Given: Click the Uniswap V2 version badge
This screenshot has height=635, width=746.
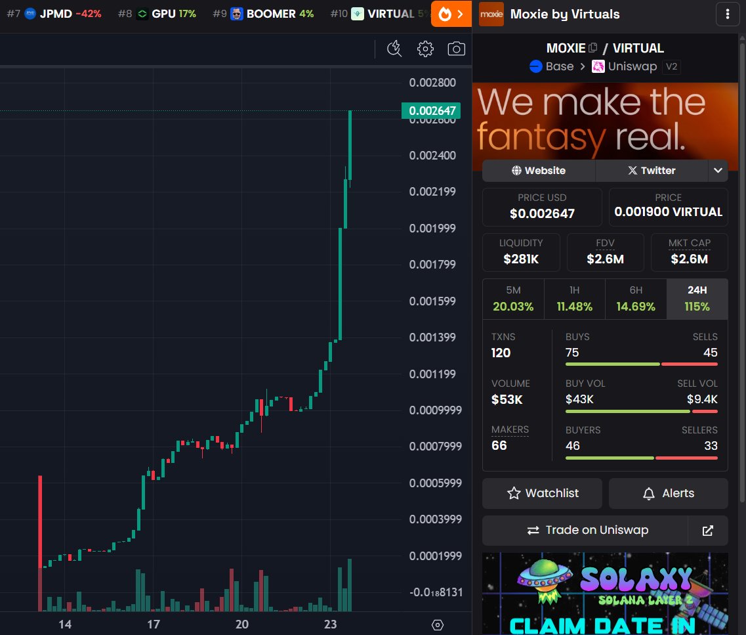Looking at the screenshot, I should click(671, 66).
